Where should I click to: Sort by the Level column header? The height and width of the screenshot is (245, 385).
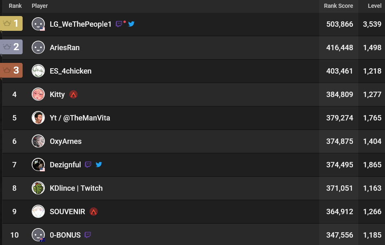pyautogui.click(x=374, y=6)
